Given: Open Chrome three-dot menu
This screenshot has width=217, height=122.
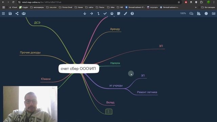Looking at the screenshot, I should coord(214,2).
